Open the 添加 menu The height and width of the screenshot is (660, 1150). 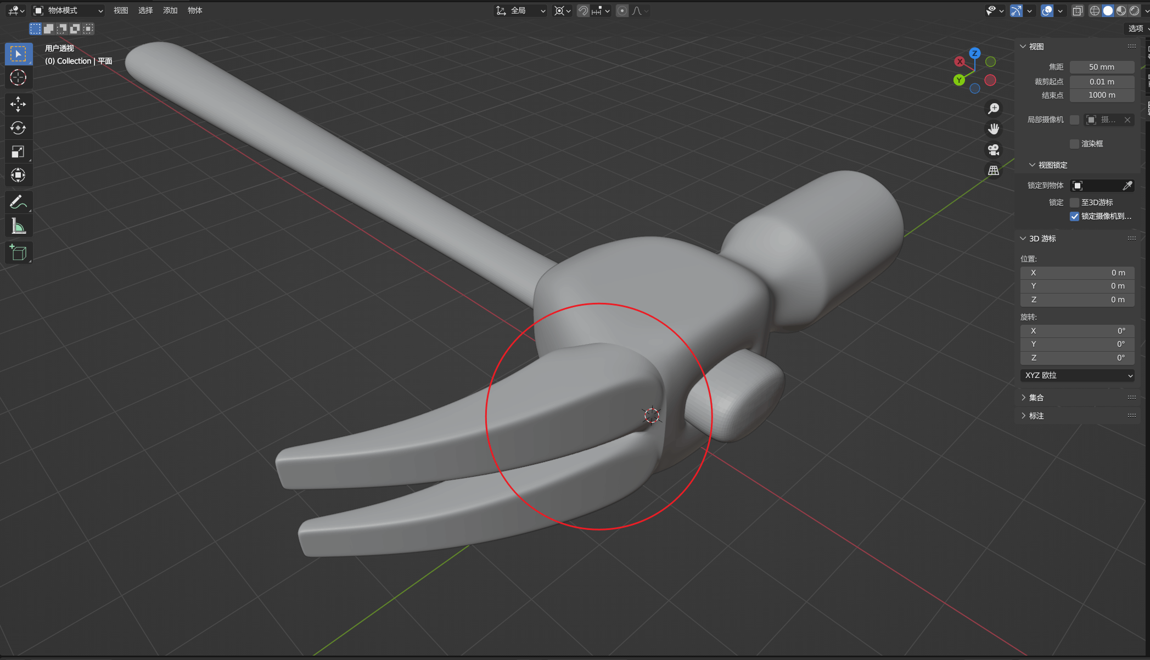pos(170,10)
